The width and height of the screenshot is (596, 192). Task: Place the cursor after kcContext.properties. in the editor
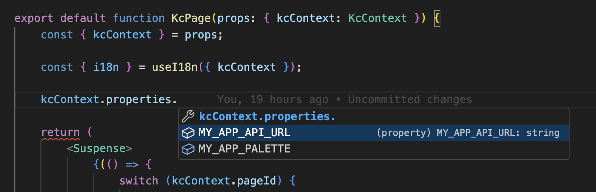pyautogui.click(x=177, y=99)
